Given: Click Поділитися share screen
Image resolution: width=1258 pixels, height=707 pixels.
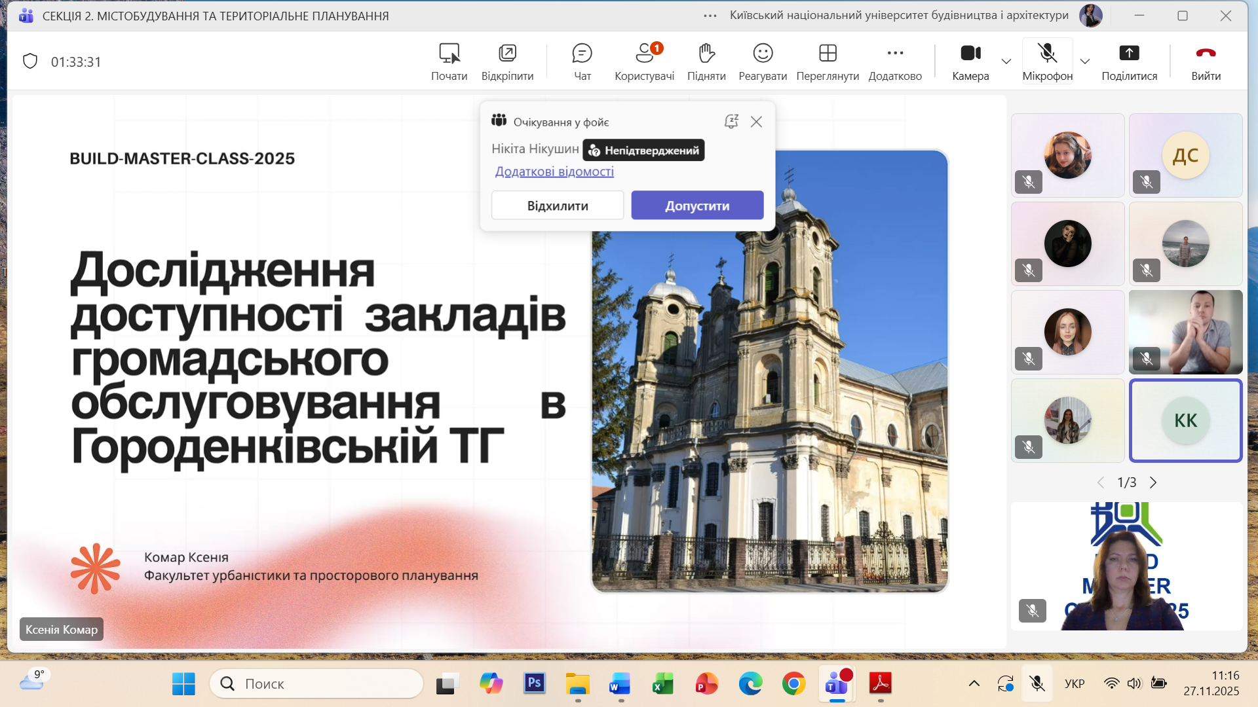Looking at the screenshot, I should (1129, 62).
